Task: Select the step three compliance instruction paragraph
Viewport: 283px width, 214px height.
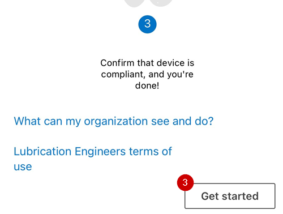Action: click(147, 74)
